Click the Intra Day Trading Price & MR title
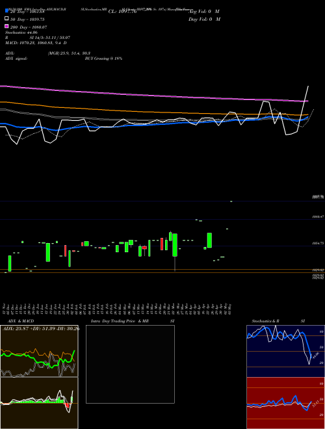The image size is (325, 429). (120, 321)
